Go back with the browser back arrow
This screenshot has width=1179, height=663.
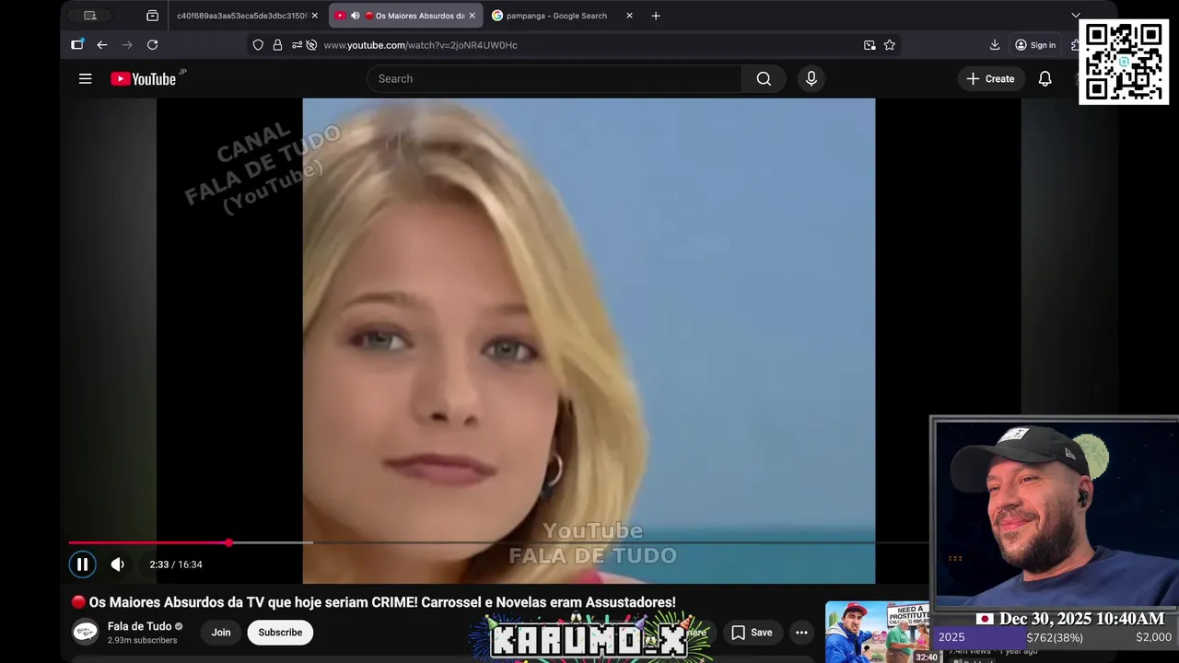102,45
